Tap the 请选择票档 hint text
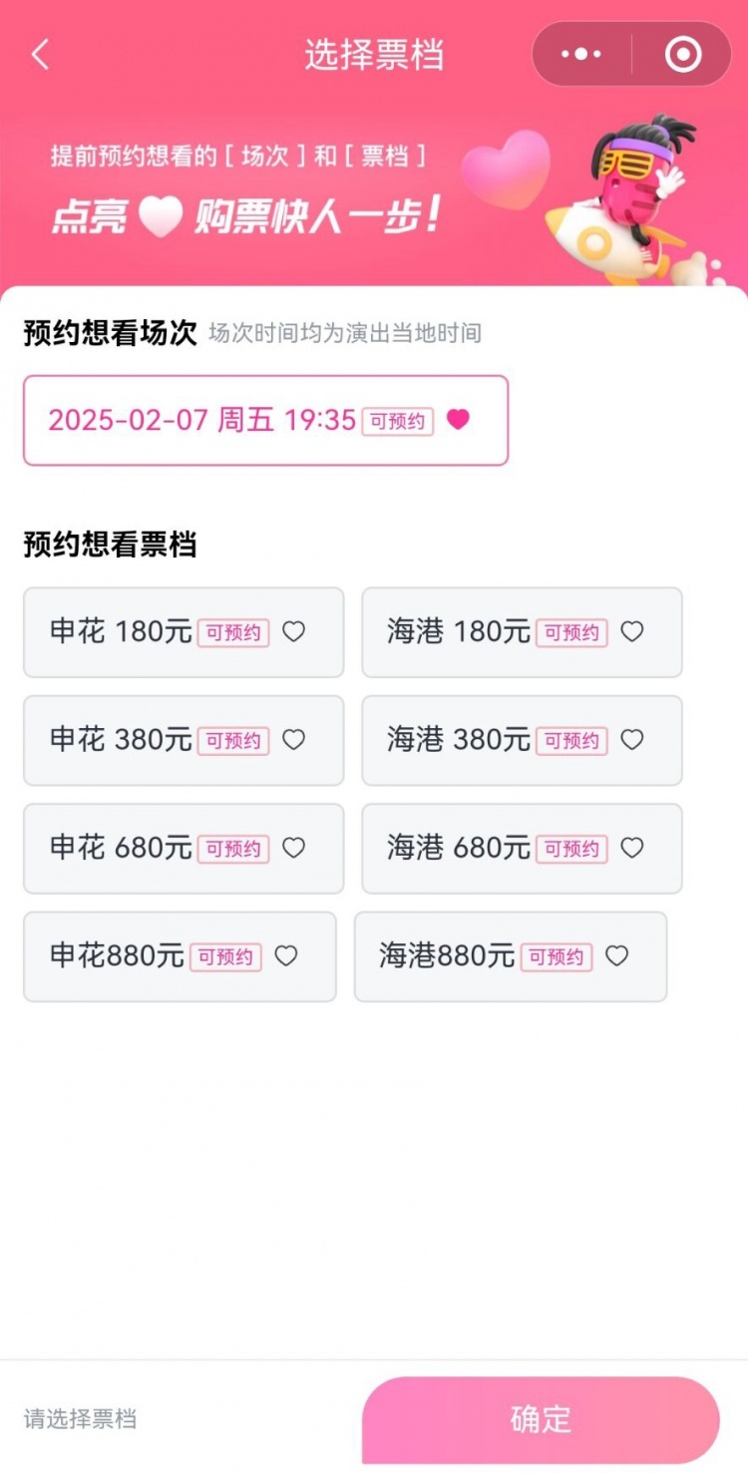The height and width of the screenshot is (1473, 748). [80, 1419]
